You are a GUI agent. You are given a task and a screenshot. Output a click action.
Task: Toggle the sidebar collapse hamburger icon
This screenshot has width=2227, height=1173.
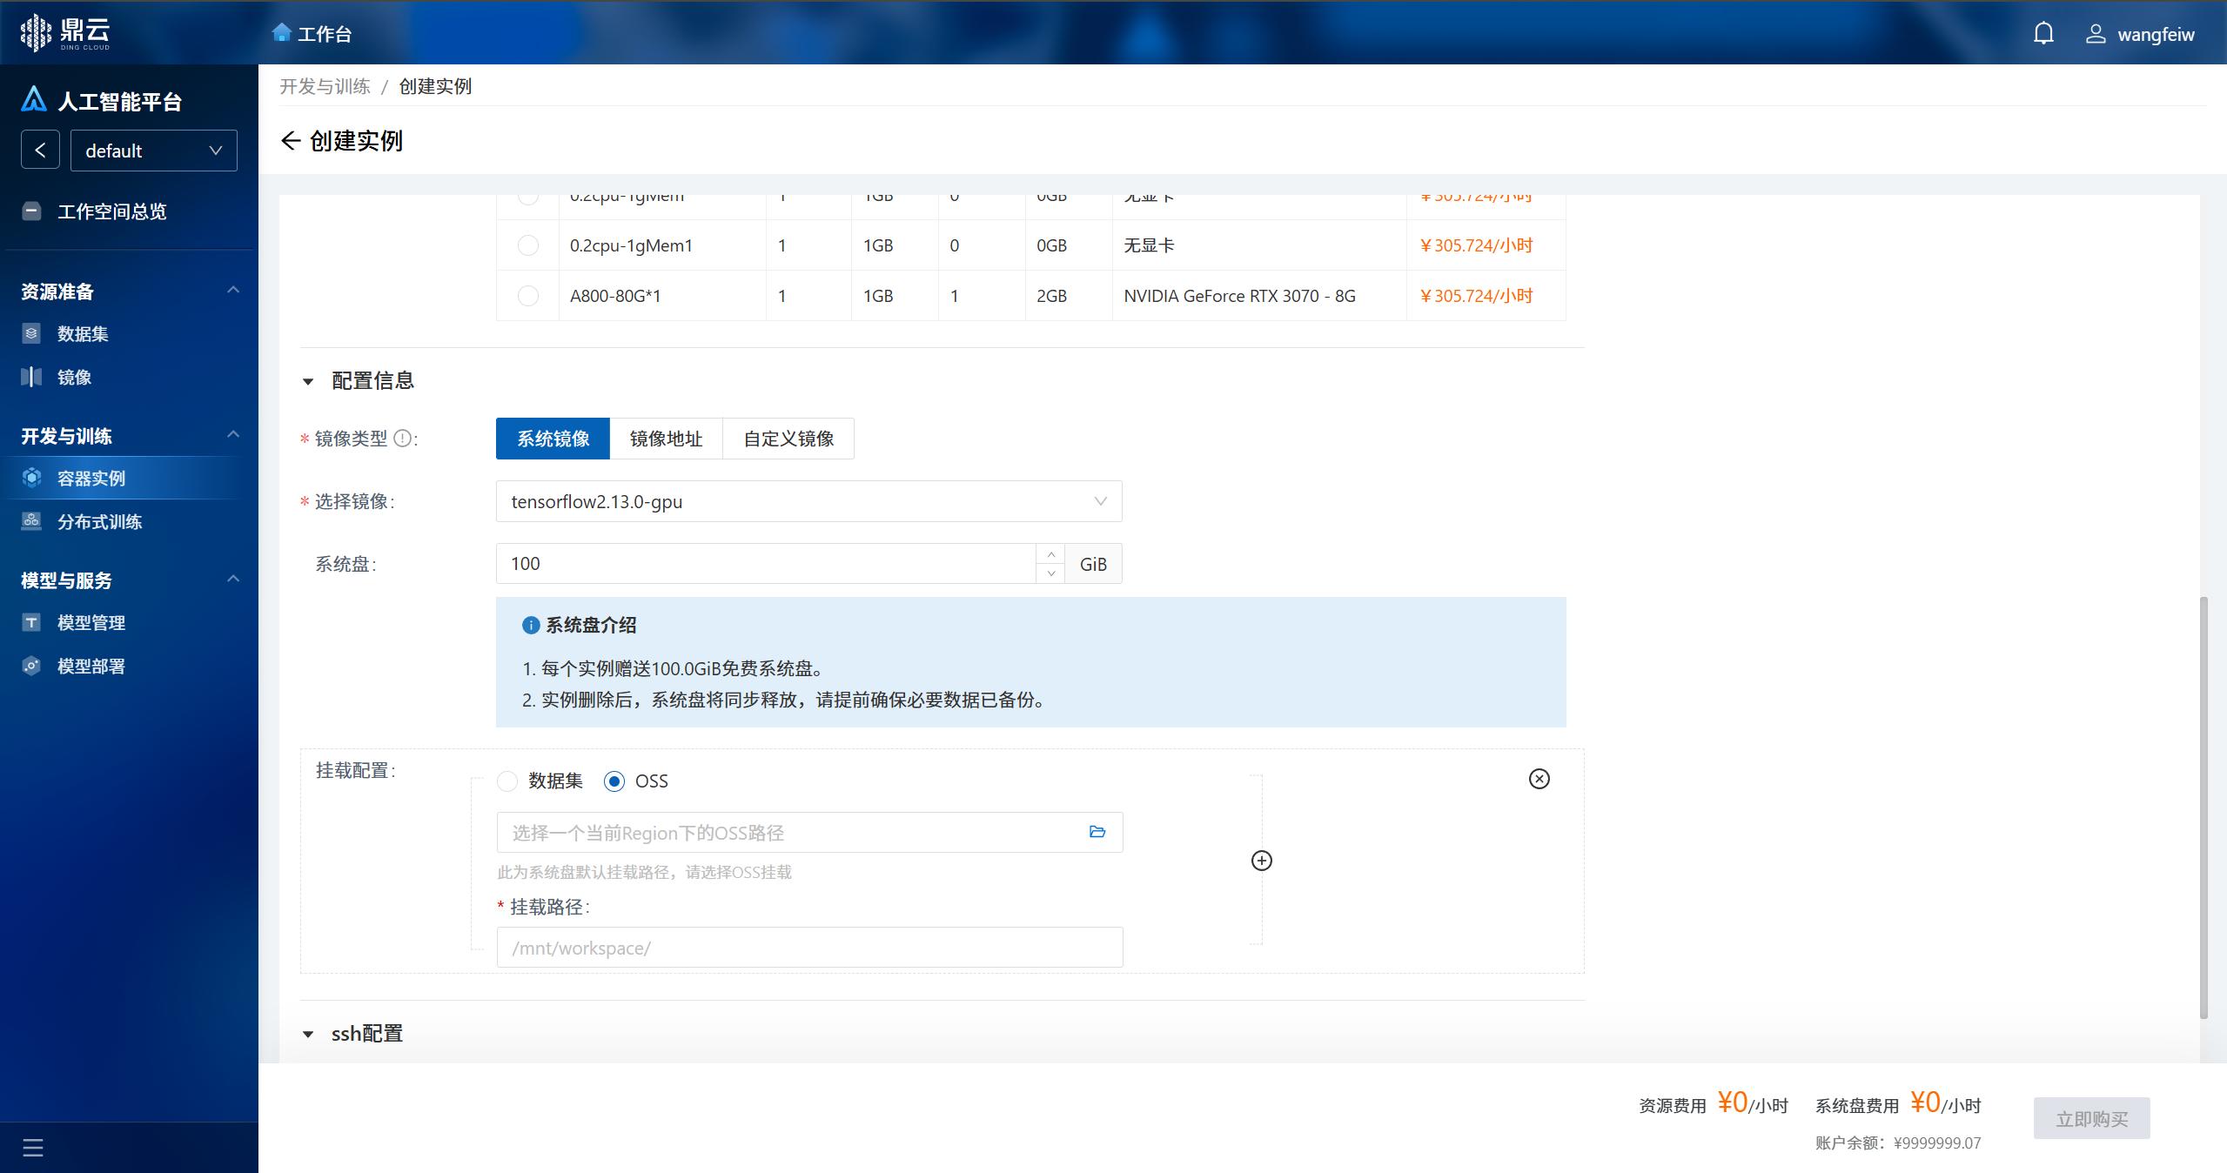[33, 1148]
